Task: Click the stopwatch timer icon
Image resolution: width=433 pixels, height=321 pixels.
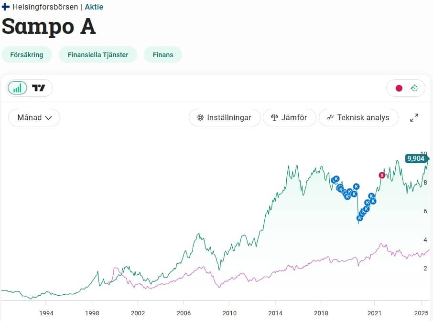Action: coord(414,88)
